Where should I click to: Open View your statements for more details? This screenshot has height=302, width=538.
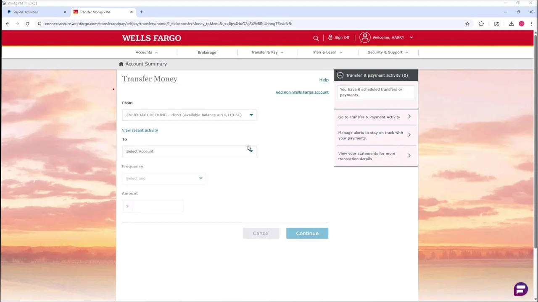[375, 156]
